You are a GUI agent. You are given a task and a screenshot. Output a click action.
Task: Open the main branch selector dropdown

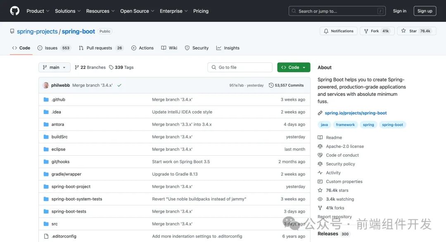tap(55, 67)
